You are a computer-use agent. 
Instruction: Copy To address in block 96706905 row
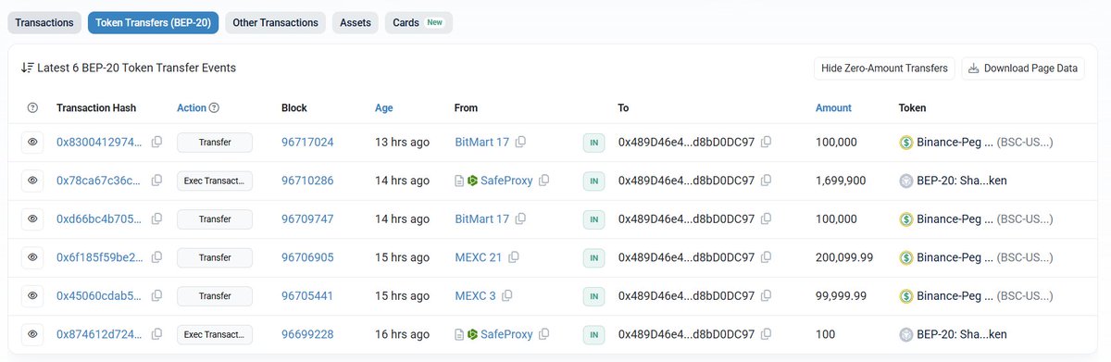767,257
